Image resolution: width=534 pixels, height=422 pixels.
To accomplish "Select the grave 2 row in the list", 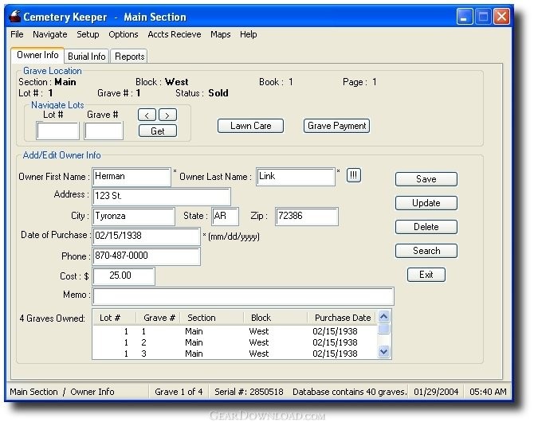I will (235, 342).
